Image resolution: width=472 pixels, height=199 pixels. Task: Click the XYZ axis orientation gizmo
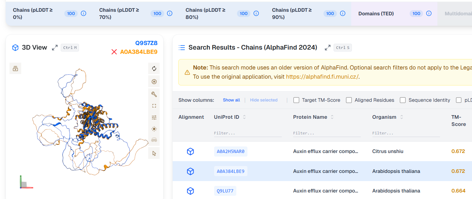coord(26,182)
